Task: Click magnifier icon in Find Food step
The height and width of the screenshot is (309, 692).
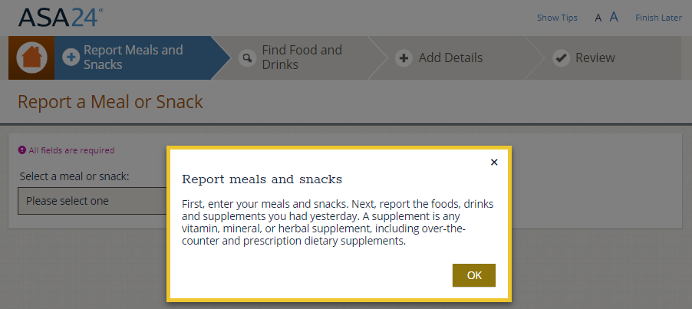Action: coord(247,58)
